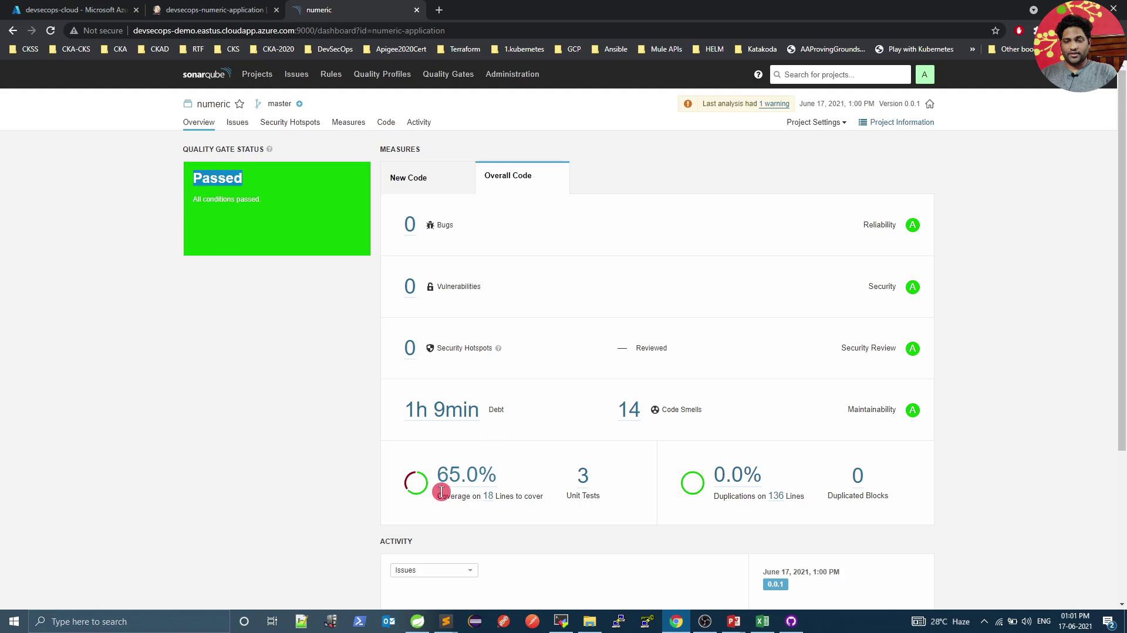The height and width of the screenshot is (633, 1127).
Task: Click the favorite star next to numeric
Action: point(239,104)
